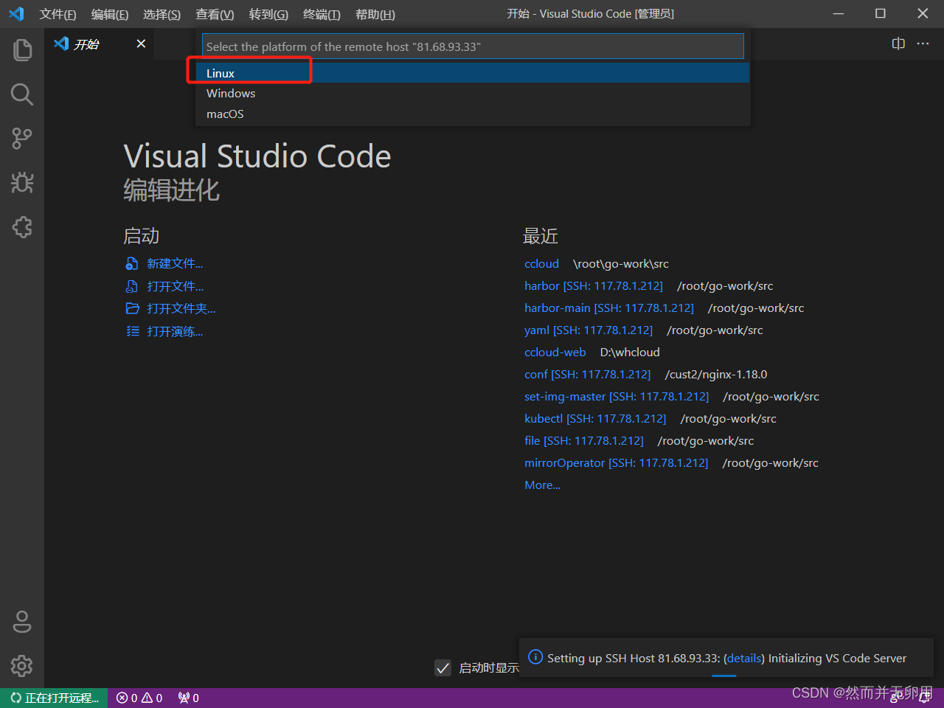Click the 打开文件夹... link
This screenshot has width=944, height=708.
click(181, 308)
